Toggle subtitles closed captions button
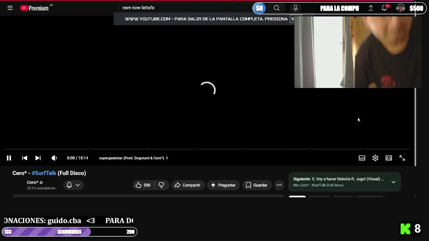429x241 pixels. (x=362, y=158)
